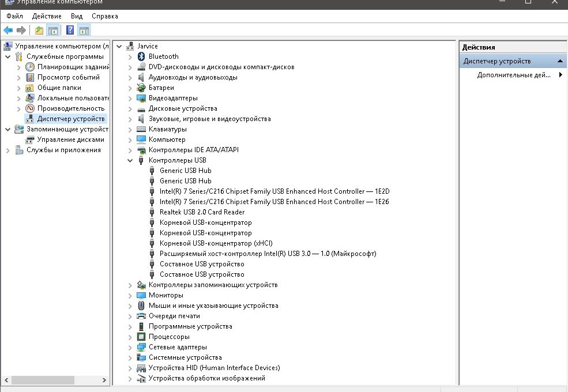The height and width of the screenshot is (392, 568).
Task: Toggle the Show/Hide Console Tree toolbar icon
Action: click(x=53, y=31)
